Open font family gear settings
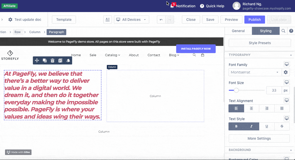The image size is (295, 160). 286,72
